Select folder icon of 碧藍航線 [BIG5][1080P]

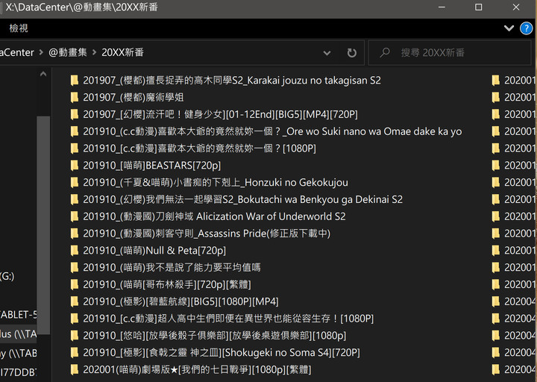(x=75, y=301)
